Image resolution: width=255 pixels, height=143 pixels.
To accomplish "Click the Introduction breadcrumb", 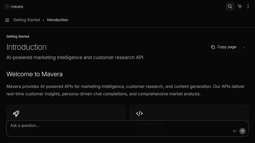I will (x=58, y=20).
